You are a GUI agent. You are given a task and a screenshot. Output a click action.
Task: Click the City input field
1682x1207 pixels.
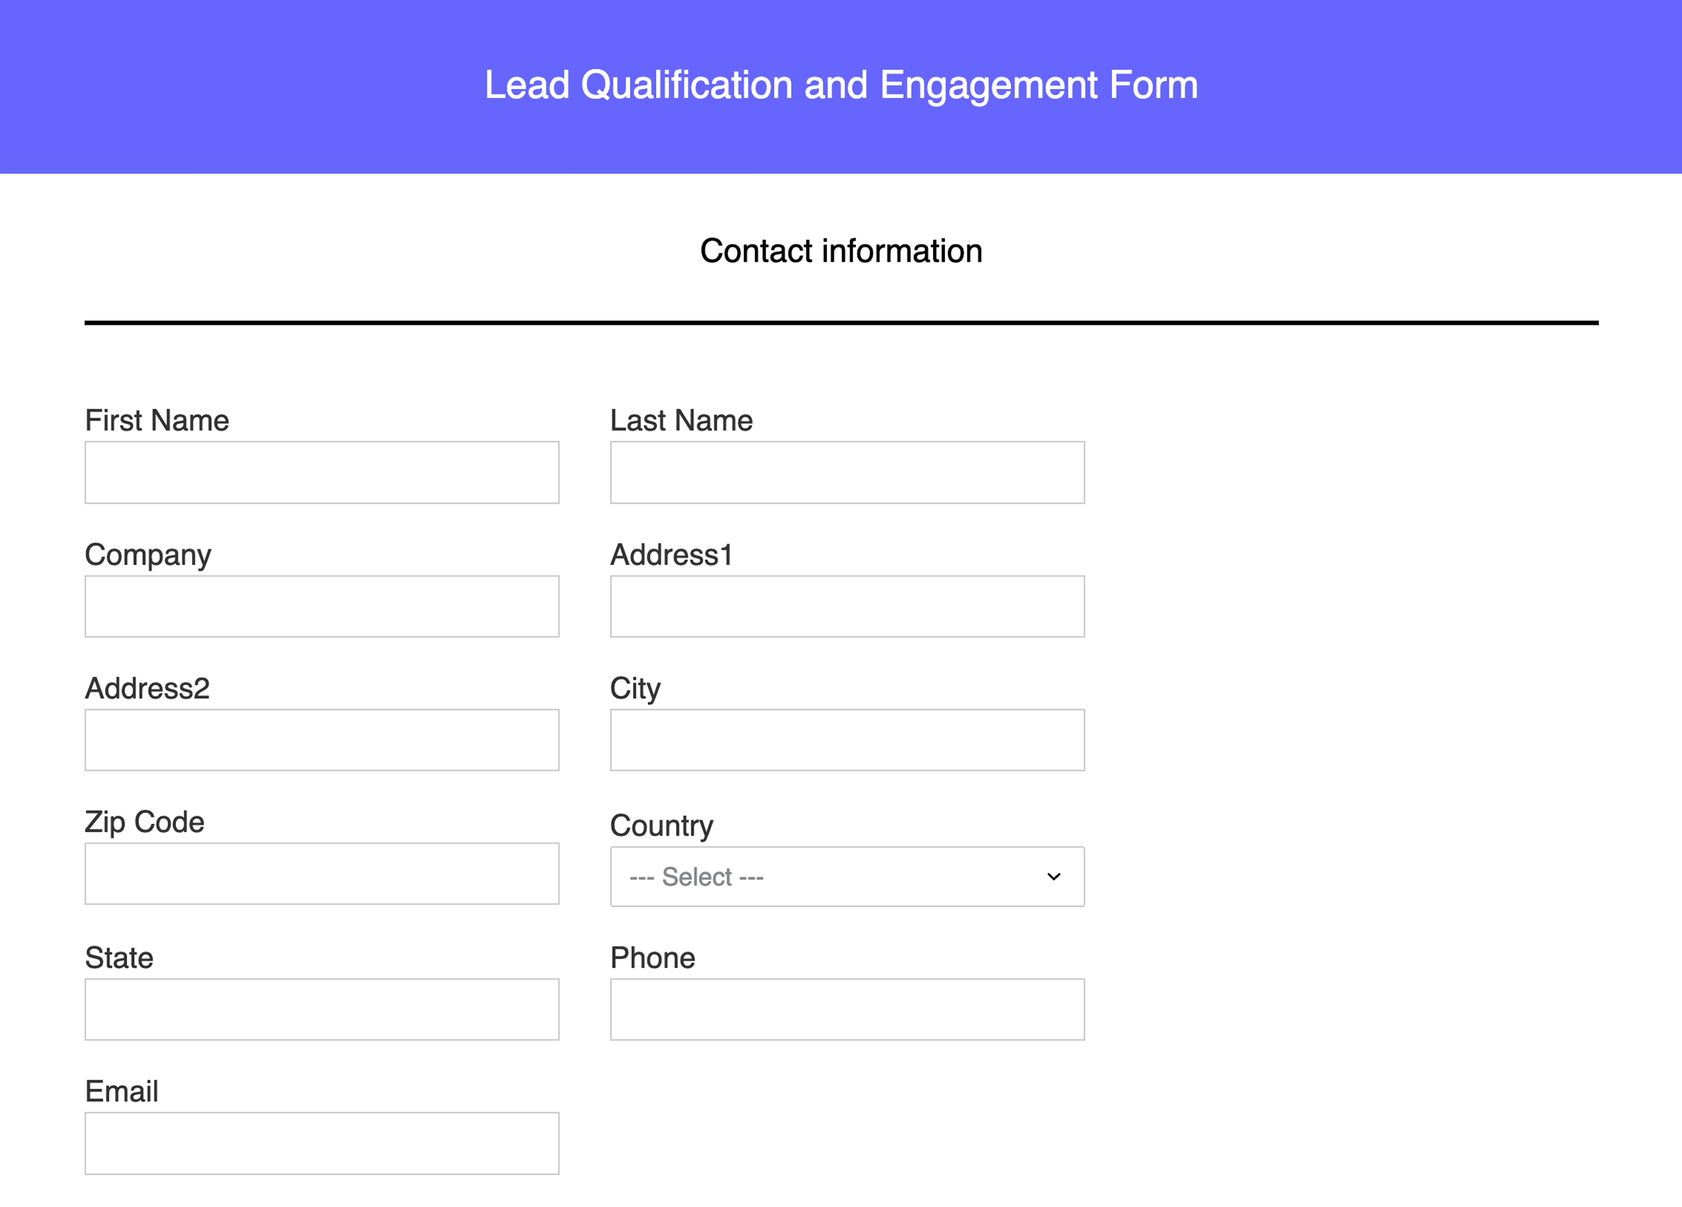tap(846, 740)
